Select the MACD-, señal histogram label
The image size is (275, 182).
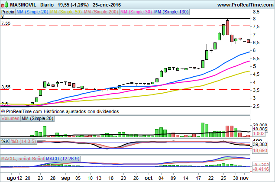[x=16, y=159]
